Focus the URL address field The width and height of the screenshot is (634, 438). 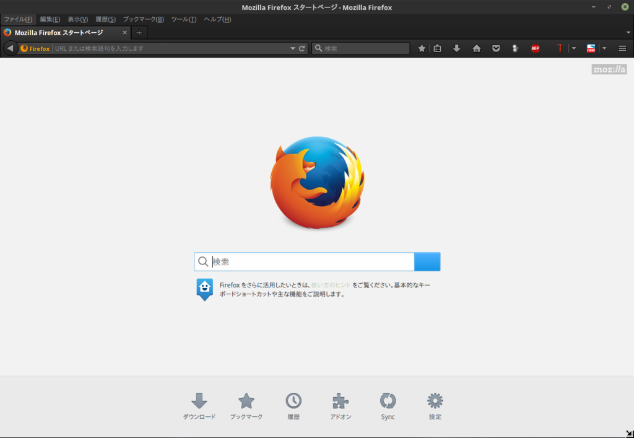[x=171, y=48]
